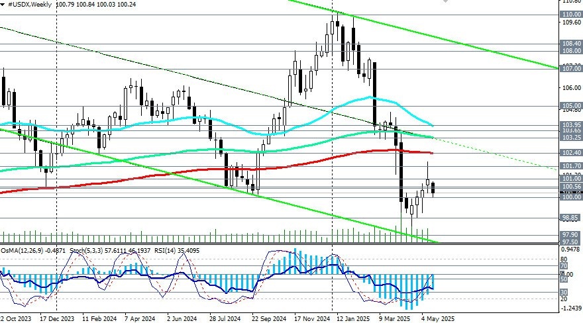
Task: Click the 0.9478 indicator scale value
Action: [x=572, y=250]
